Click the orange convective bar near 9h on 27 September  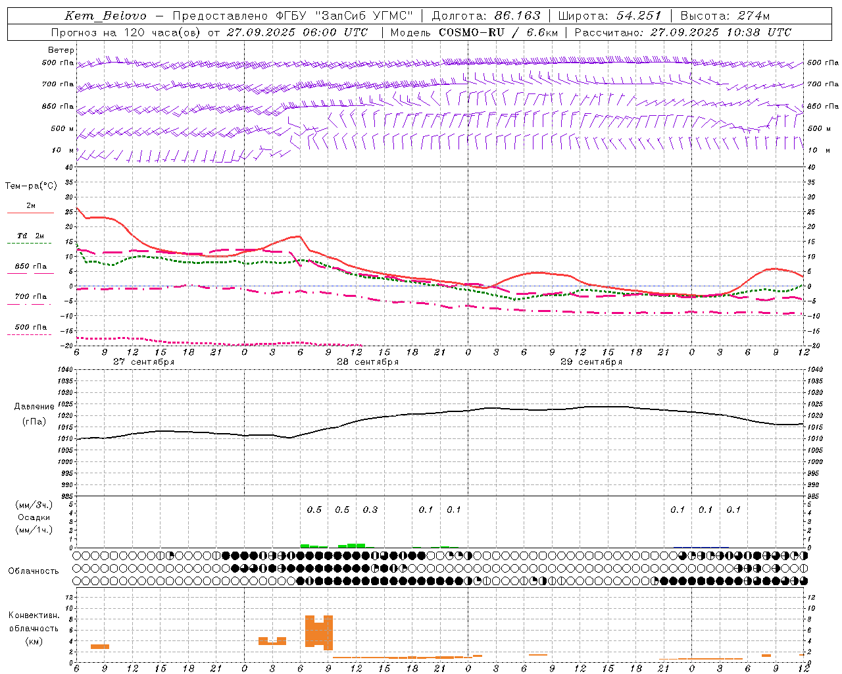click(x=100, y=646)
